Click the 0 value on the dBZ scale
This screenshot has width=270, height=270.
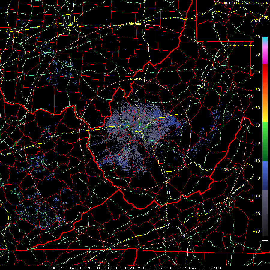pyautogui.click(x=259, y=178)
